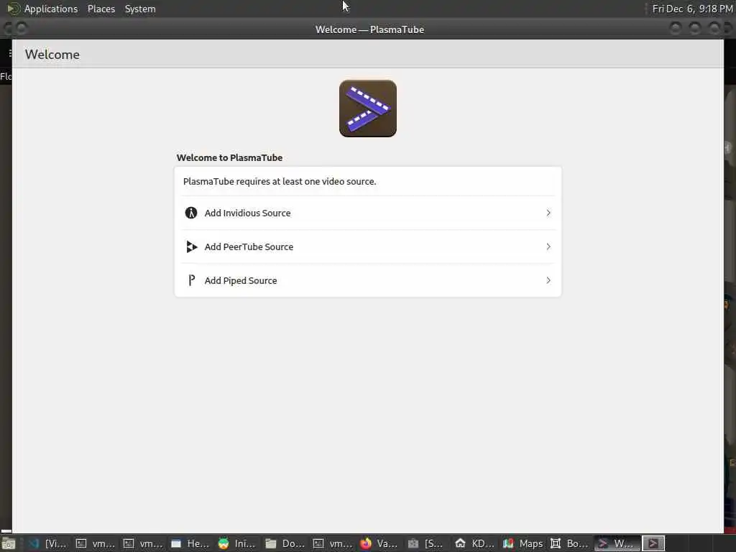736x552 pixels.
Task: Open the Places menu
Action: click(101, 9)
